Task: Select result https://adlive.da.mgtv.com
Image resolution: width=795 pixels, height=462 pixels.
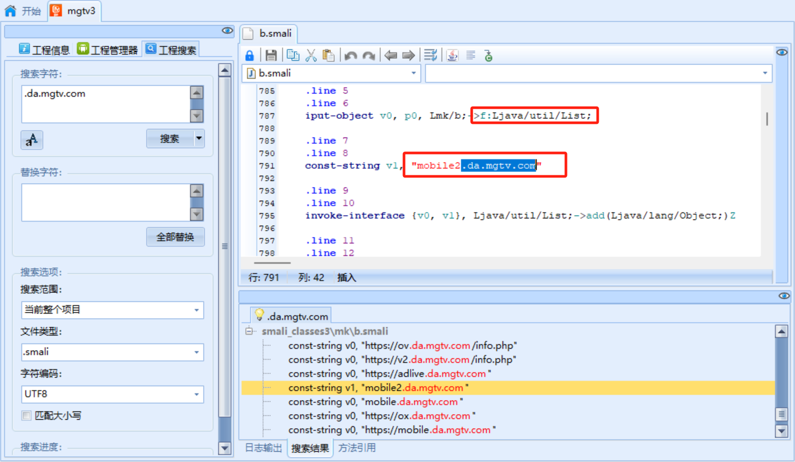Action: (389, 374)
